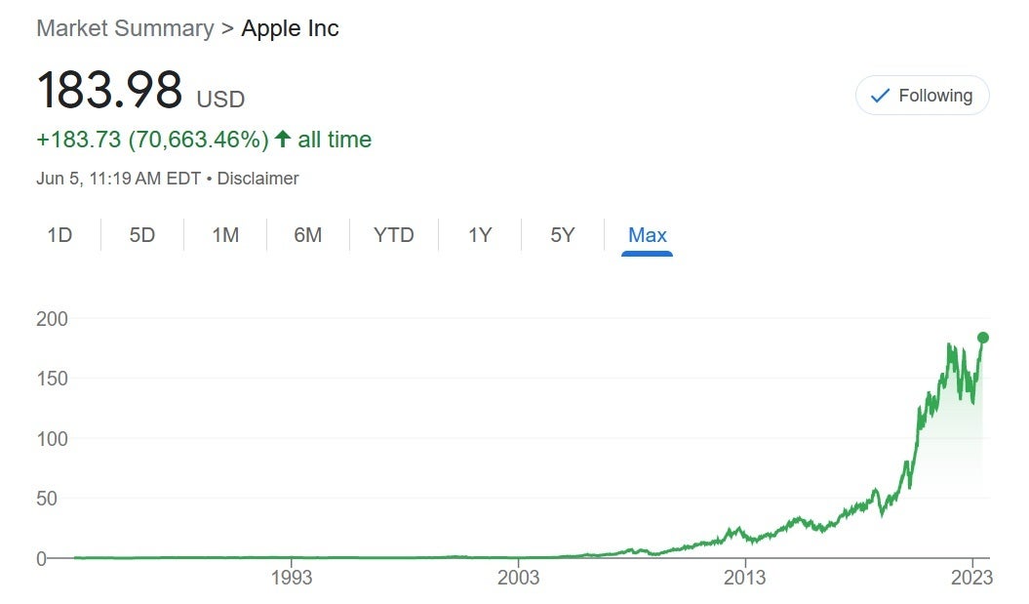Show the 1M price range
The height and width of the screenshot is (604, 1029).
tap(225, 235)
